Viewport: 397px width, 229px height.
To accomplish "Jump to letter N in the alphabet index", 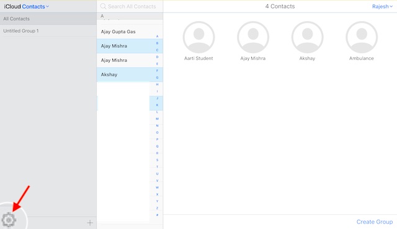I will tap(157, 126).
